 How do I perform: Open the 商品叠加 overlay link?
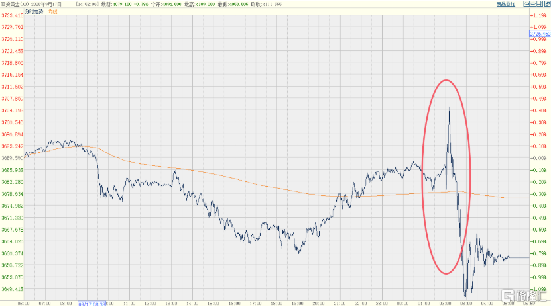[507, 4]
